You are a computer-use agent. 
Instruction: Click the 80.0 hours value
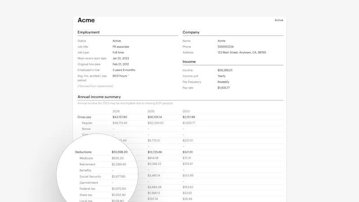coord(120,76)
